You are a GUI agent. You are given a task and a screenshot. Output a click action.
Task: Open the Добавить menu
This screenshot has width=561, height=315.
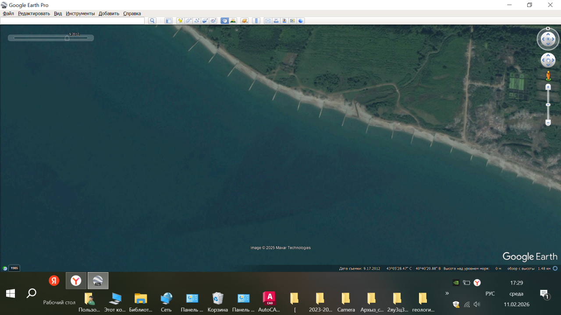(x=109, y=14)
